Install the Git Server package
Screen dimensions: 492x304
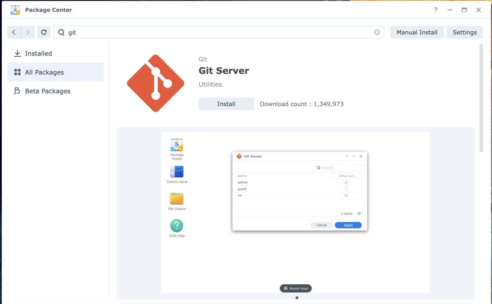pos(226,104)
